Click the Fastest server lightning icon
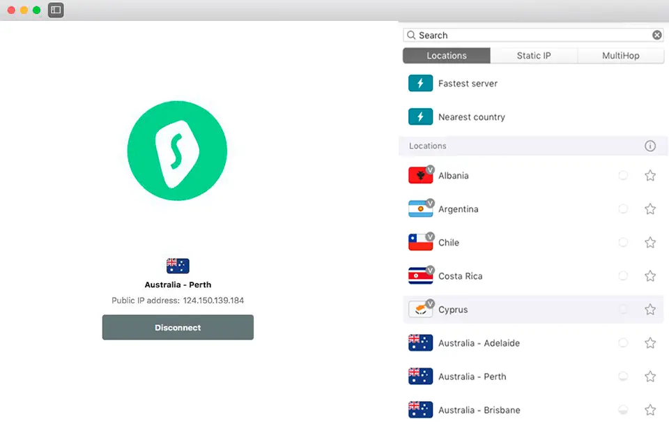 [420, 83]
